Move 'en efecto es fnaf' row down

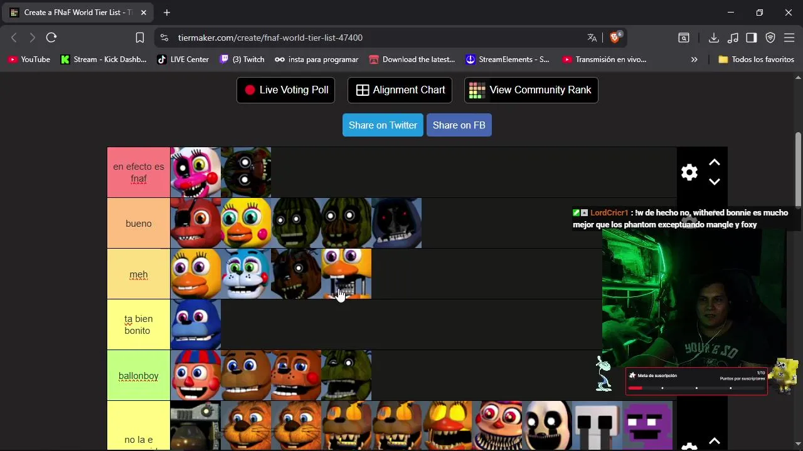click(x=714, y=182)
